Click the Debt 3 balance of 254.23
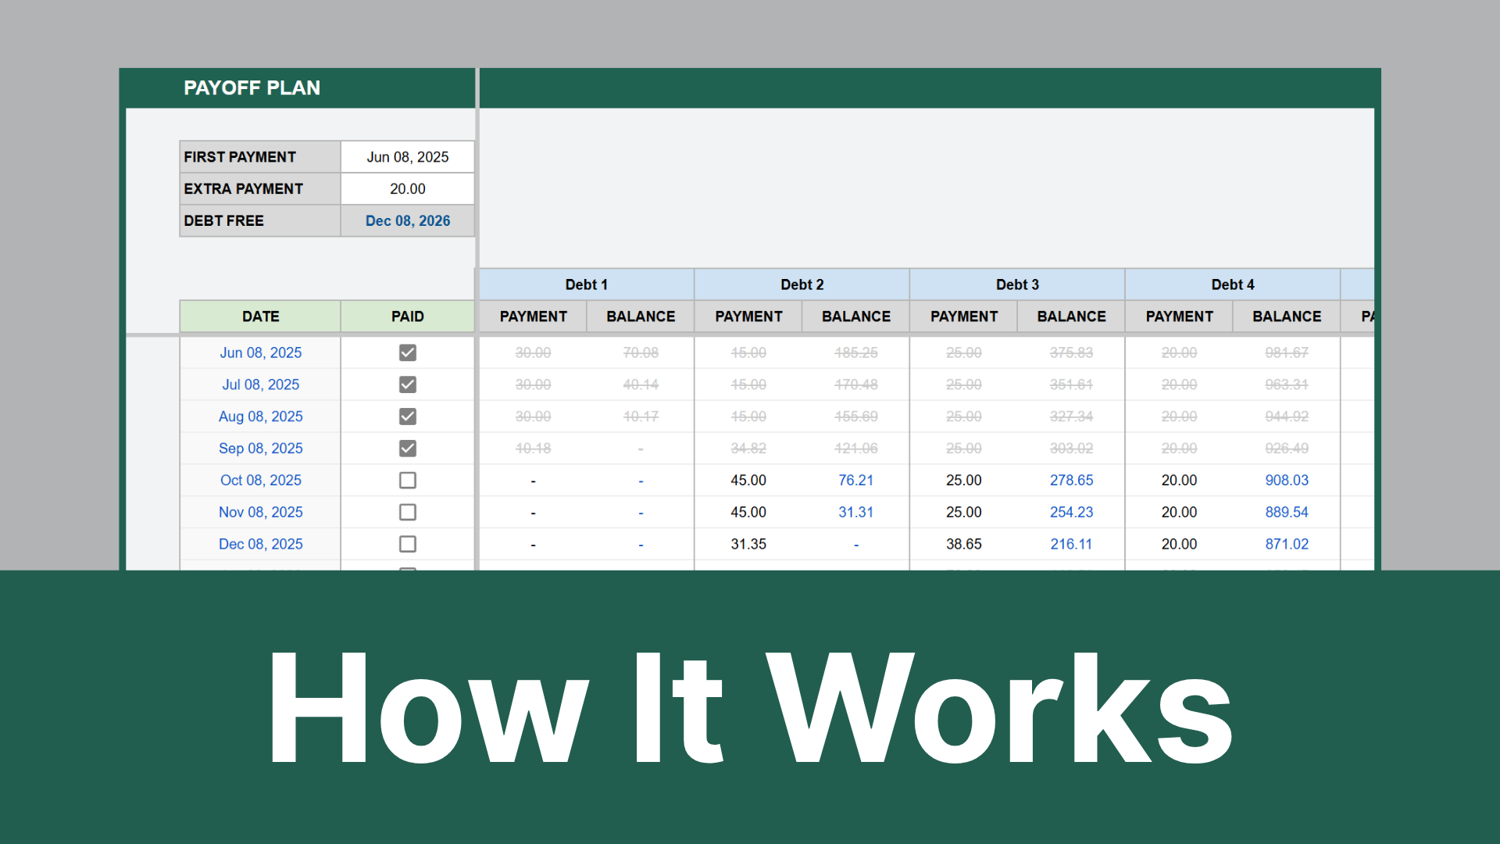The height and width of the screenshot is (844, 1500). coord(1071,512)
